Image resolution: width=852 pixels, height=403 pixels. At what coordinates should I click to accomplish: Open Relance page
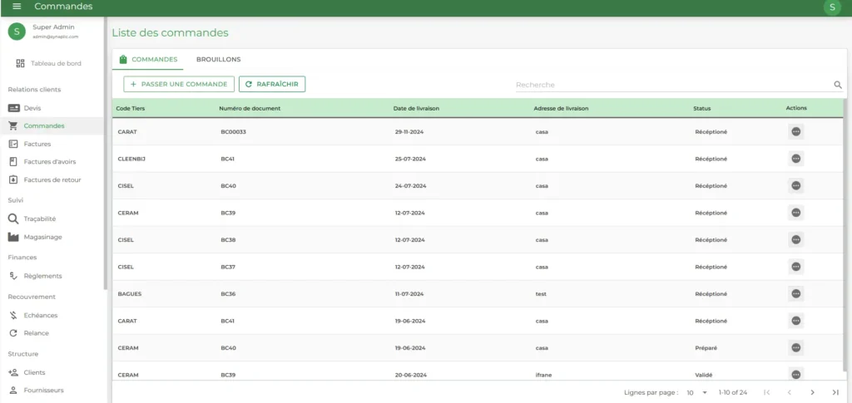pyautogui.click(x=52, y=333)
